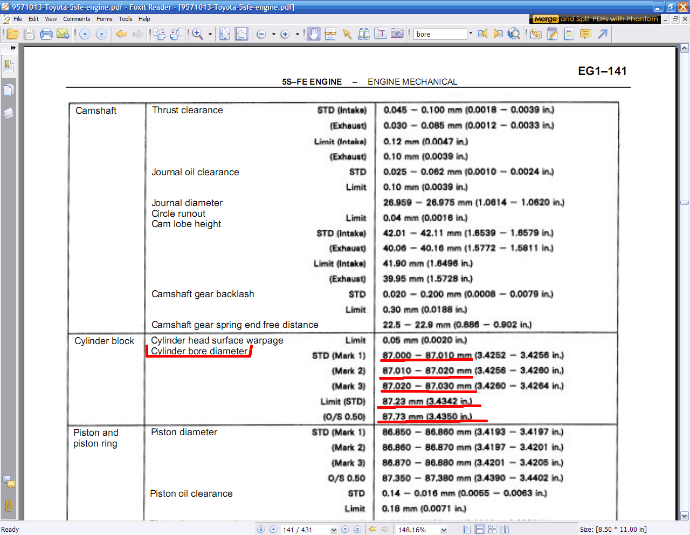Zoom in with the plus circle icon
This screenshot has width=690, height=535.
[285, 34]
